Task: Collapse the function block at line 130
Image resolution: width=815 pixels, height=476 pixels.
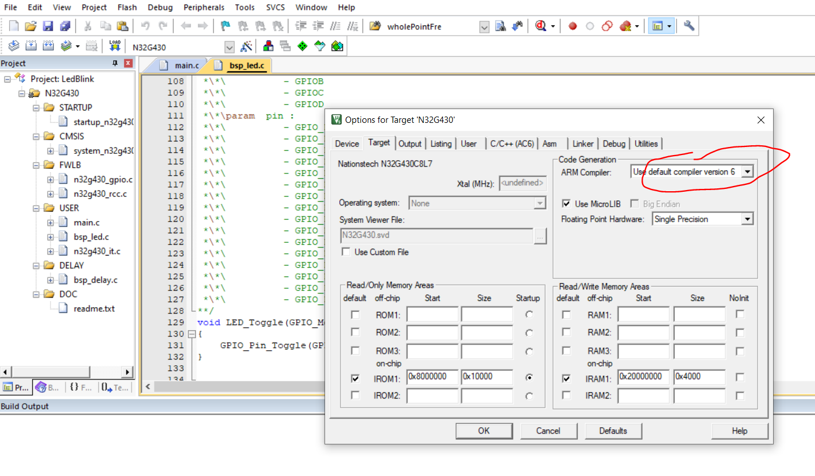Action: [x=191, y=334]
